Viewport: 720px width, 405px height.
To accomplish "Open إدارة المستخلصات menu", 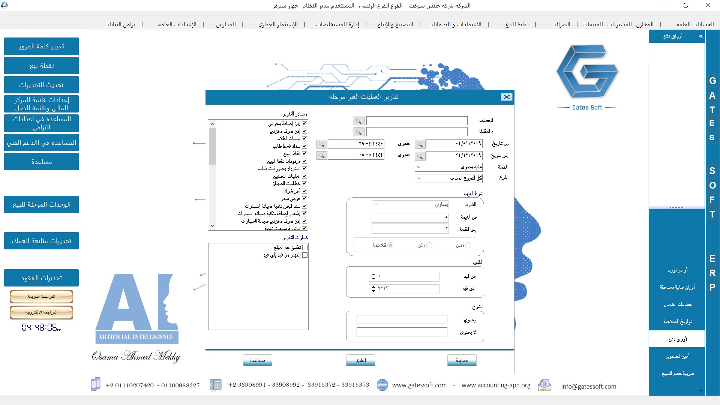I will pyautogui.click(x=337, y=24).
